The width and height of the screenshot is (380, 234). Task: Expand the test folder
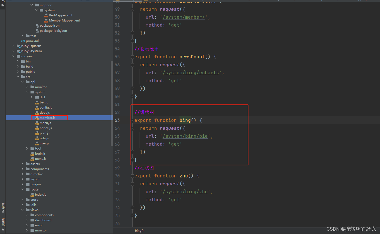22,36
